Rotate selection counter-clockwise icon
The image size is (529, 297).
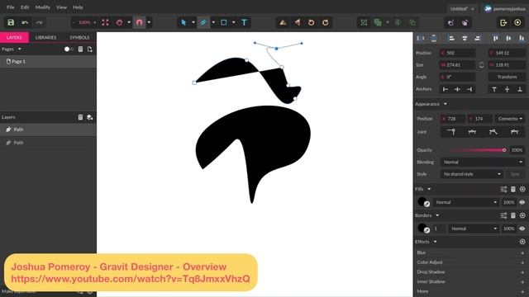(x=311, y=22)
